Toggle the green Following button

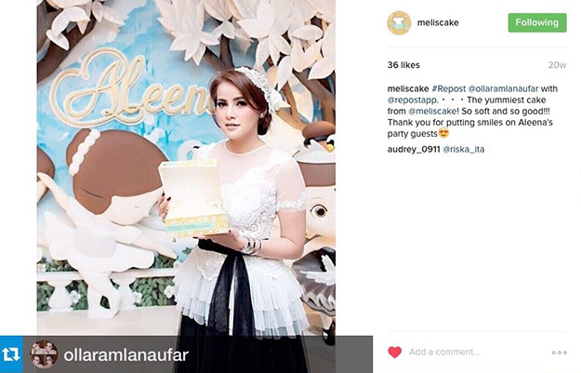point(537,22)
